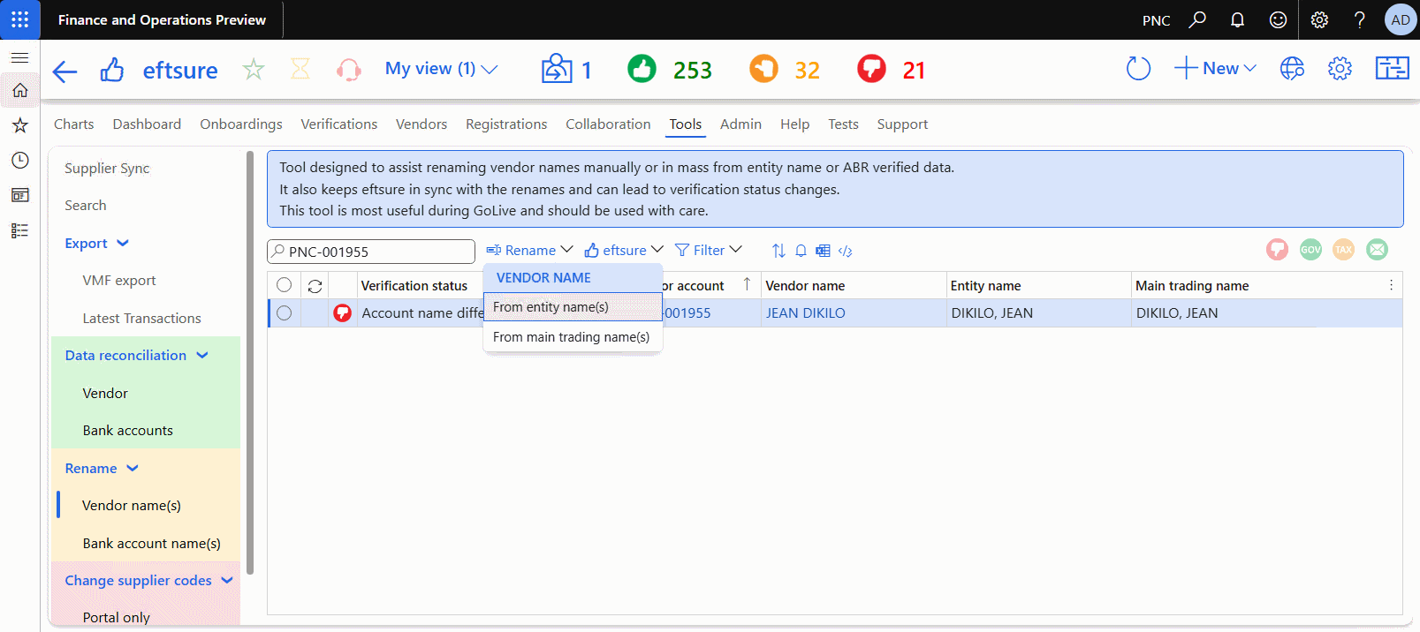Choose From entity name(s)
1420x632 pixels.
pos(573,307)
